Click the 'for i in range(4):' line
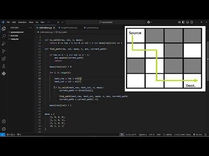209x156 pixels. tap(61, 73)
